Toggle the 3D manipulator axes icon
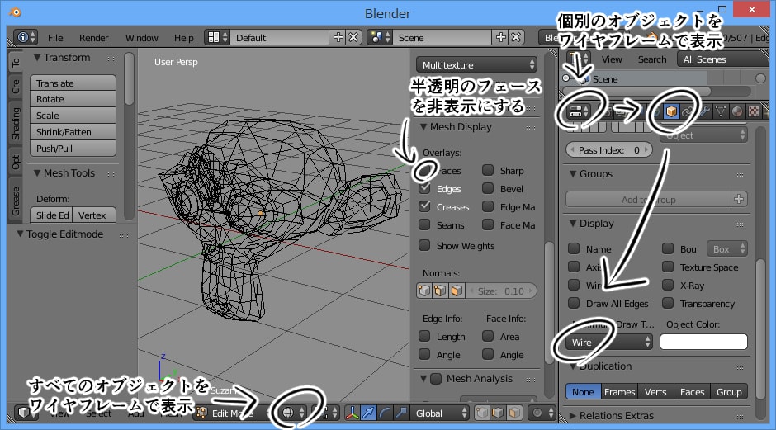Screen dimensions: 776x430 [352, 413]
